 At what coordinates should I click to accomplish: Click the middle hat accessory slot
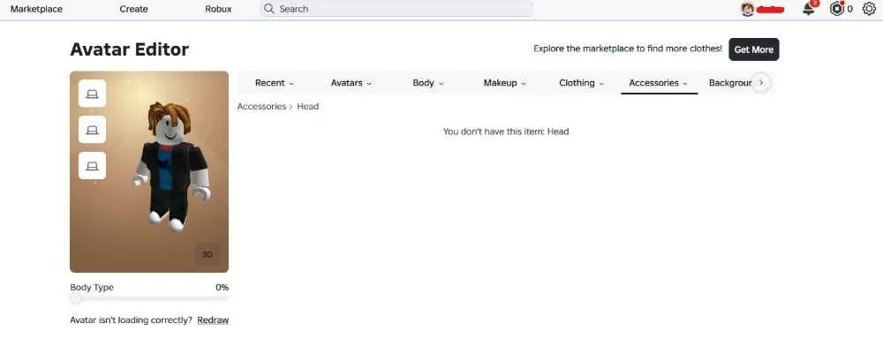pyautogui.click(x=93, y=130)
